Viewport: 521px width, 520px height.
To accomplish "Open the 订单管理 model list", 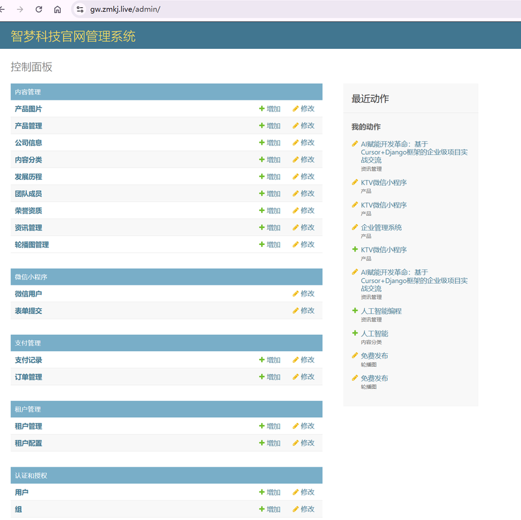I will [29, 377].
